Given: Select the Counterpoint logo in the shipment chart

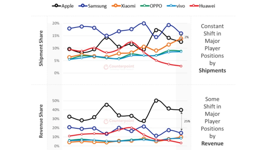Looking at the screenshot, I should pyautogui.click(x=119, y=67).
